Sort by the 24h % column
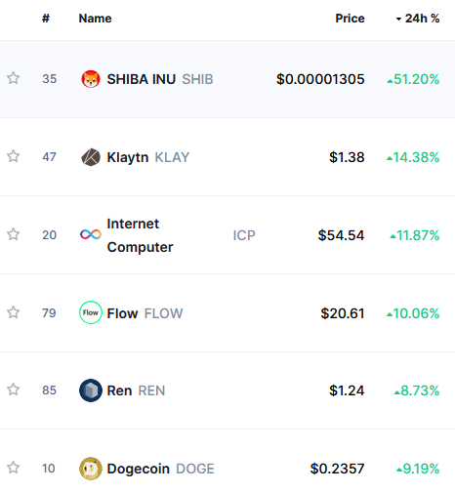 pyautogui.click(x=418, y=19)
